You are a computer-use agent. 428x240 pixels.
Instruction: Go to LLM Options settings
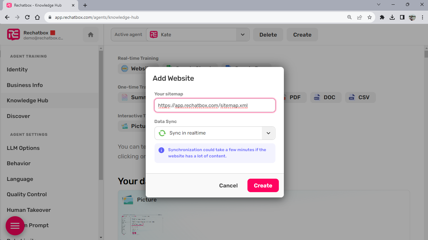click(23, 148)
